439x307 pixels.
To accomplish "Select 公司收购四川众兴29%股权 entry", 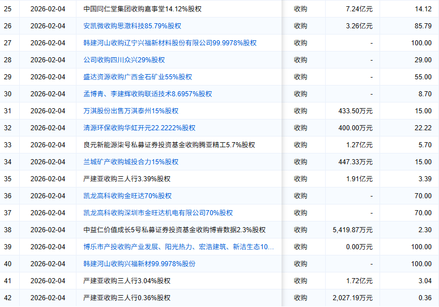I will tap(124, 60).
